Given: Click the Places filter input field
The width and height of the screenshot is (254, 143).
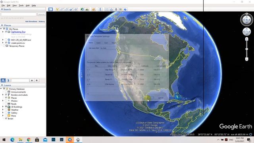Looking at the screenshot, I should [x=20, y=80].
